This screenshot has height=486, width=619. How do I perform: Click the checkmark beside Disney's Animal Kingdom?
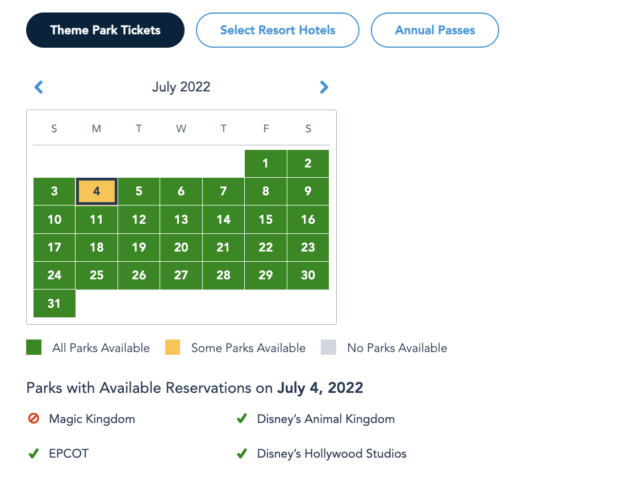(241, 419)
